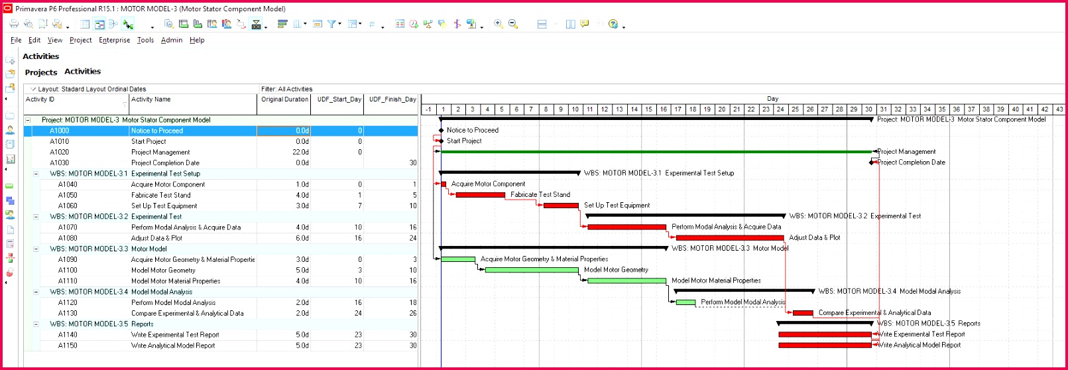Open the Columns icon dropdown arrow
The image size is (1068, 370).
[x=306, y=25]
